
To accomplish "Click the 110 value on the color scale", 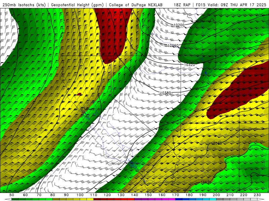I will coord(94,195).
